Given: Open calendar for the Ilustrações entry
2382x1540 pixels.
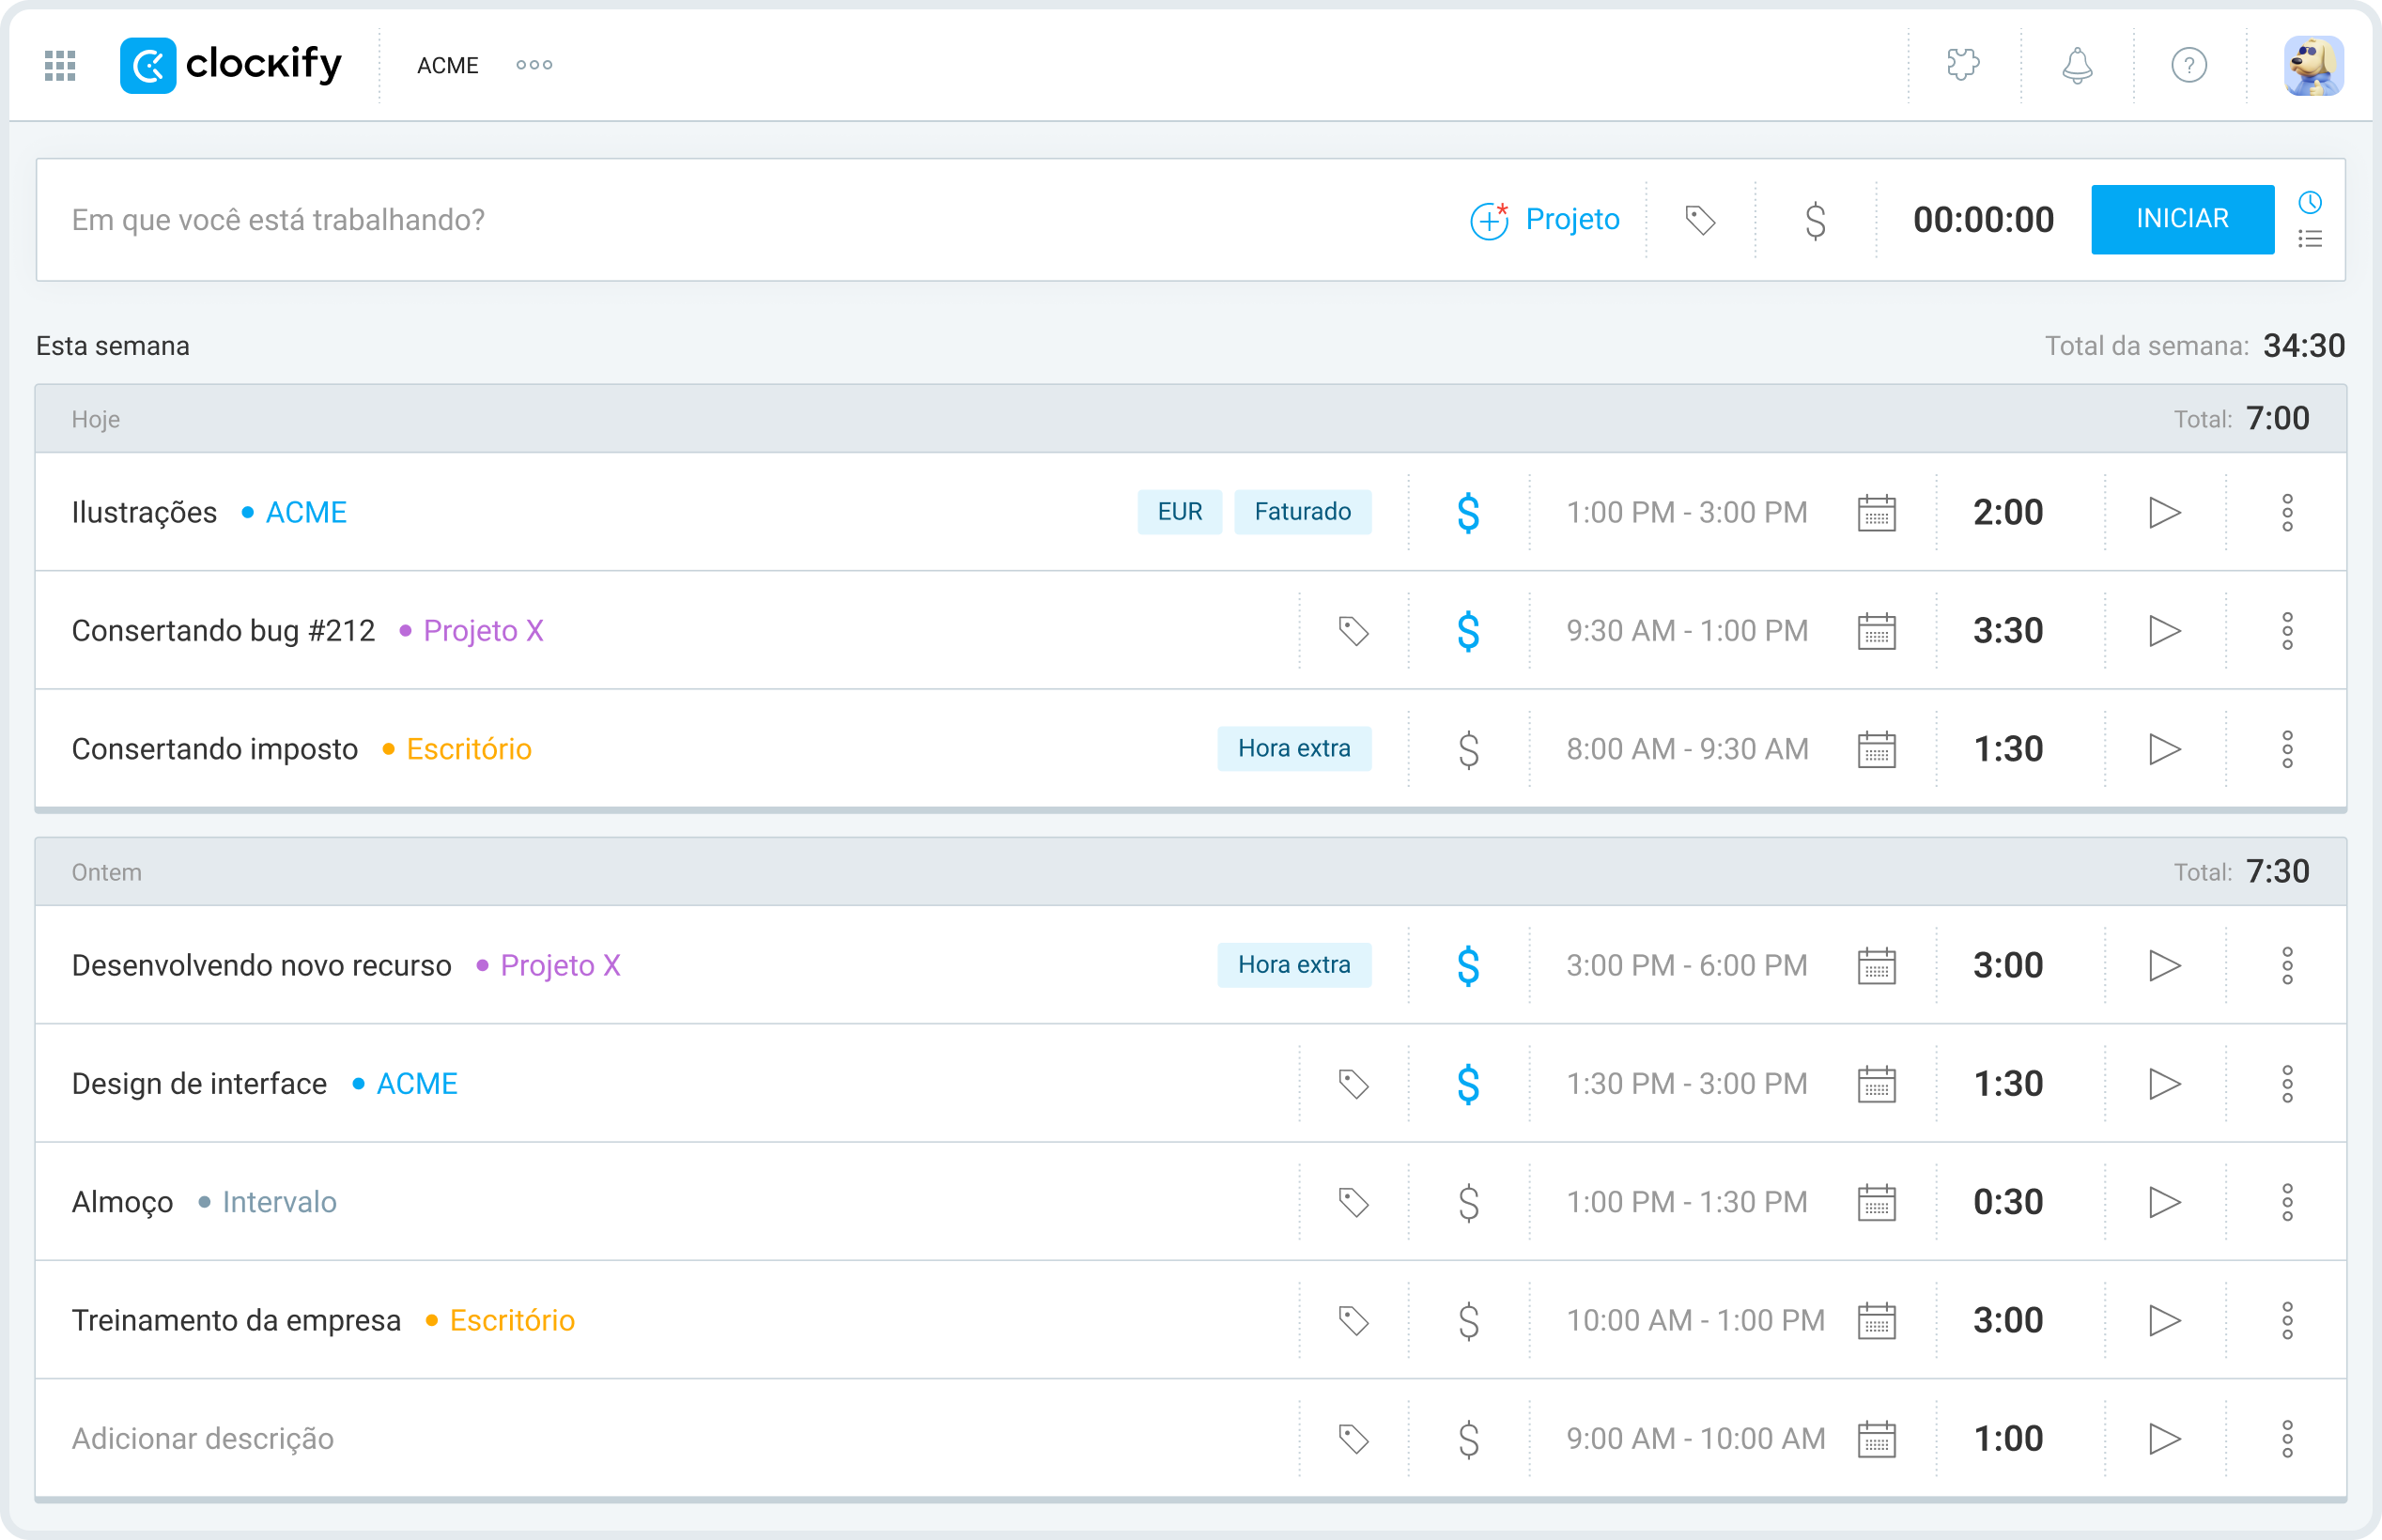Looking at the screenshot, I should tap(1876, 513).
